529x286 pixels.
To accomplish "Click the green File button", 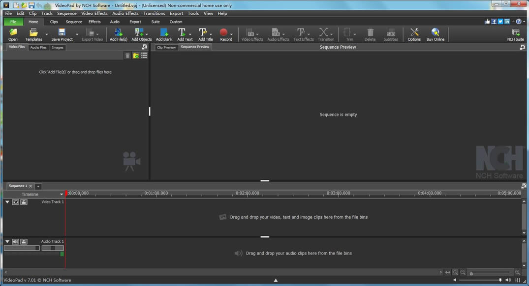I will pos(13,22).
